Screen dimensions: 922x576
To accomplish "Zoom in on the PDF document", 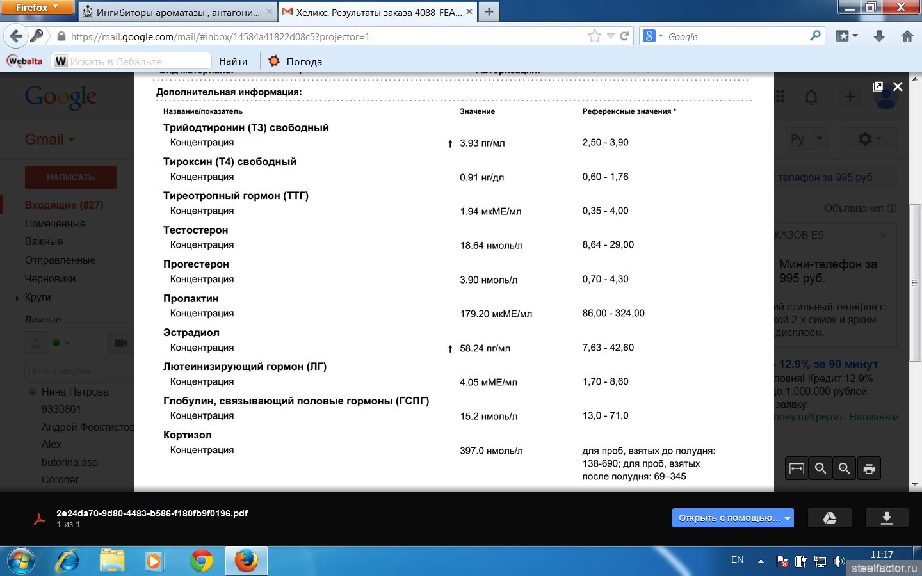I will (x=845, y=468).
